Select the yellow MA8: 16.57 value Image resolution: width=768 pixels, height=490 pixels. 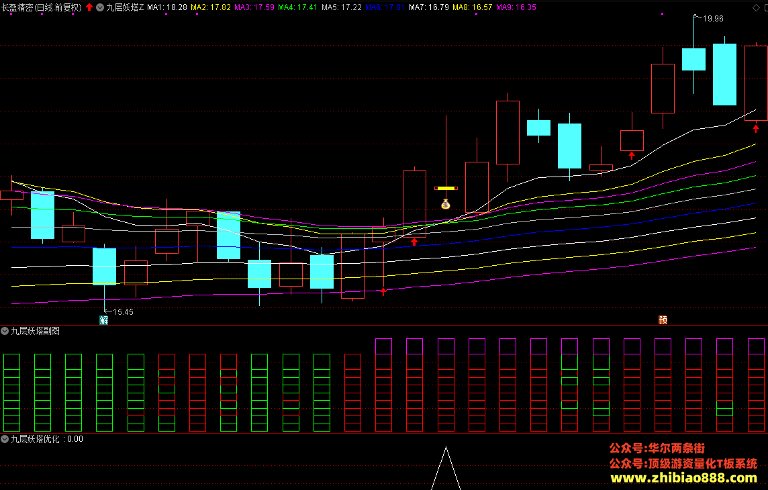[472, 7]
